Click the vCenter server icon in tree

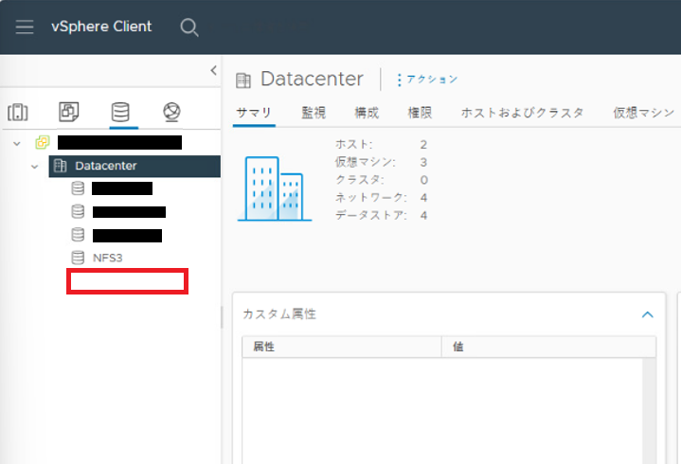[42, 143]
